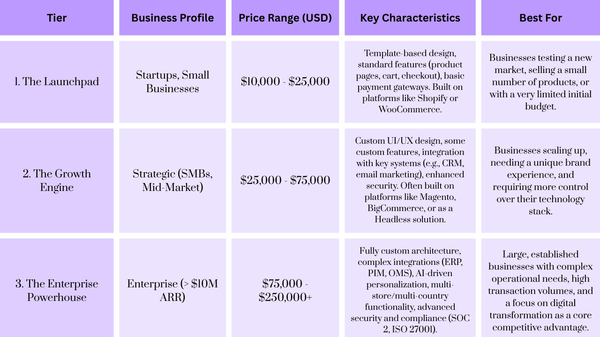The height and width of the screenshot is (337, 600).
Task: Select the $10,000 - $25,000 price cell
Action: coord(285,82)
